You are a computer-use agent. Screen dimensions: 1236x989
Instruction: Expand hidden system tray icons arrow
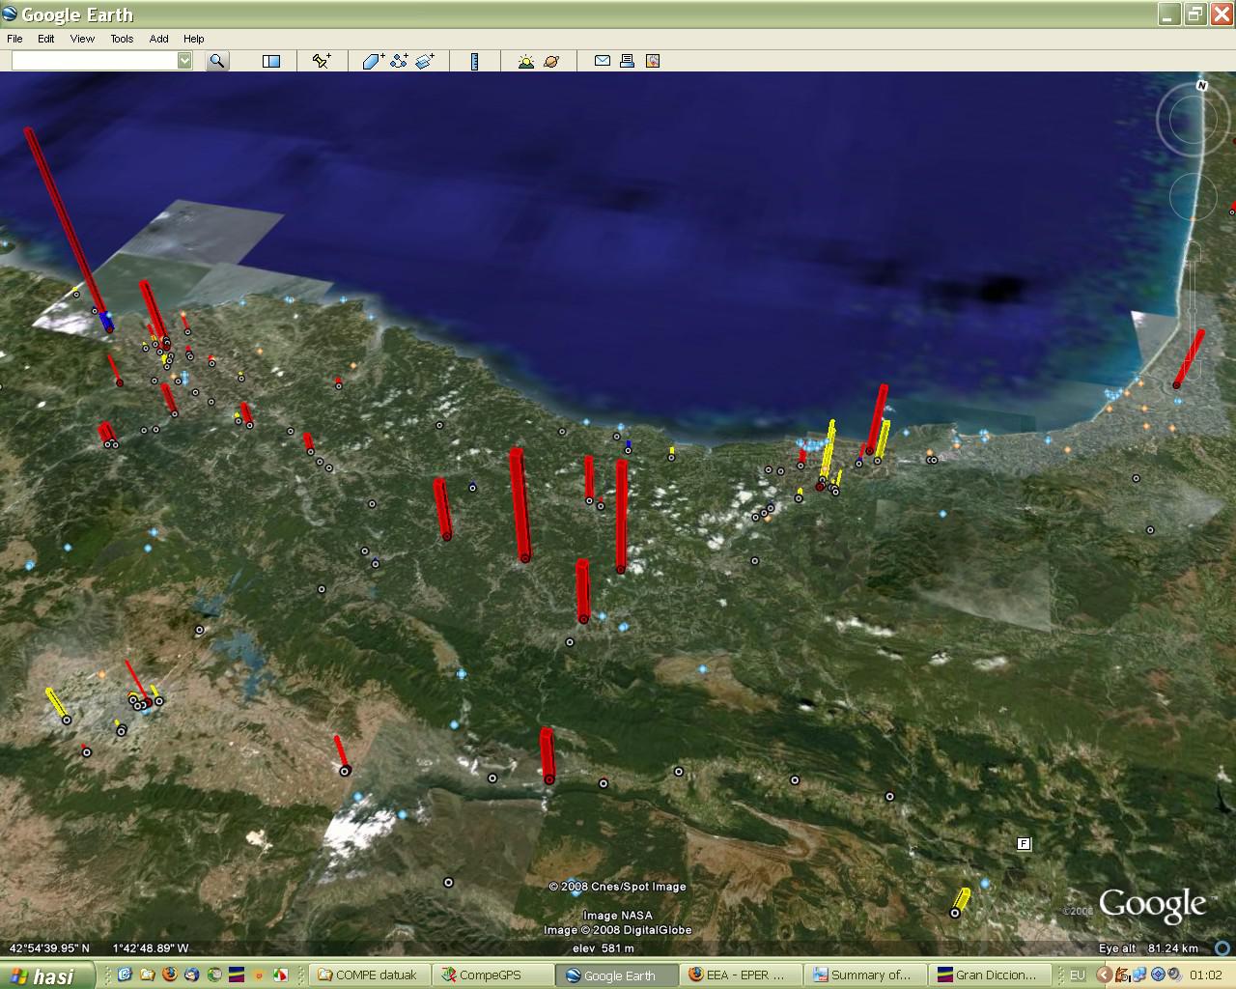tap(1105, 975)
